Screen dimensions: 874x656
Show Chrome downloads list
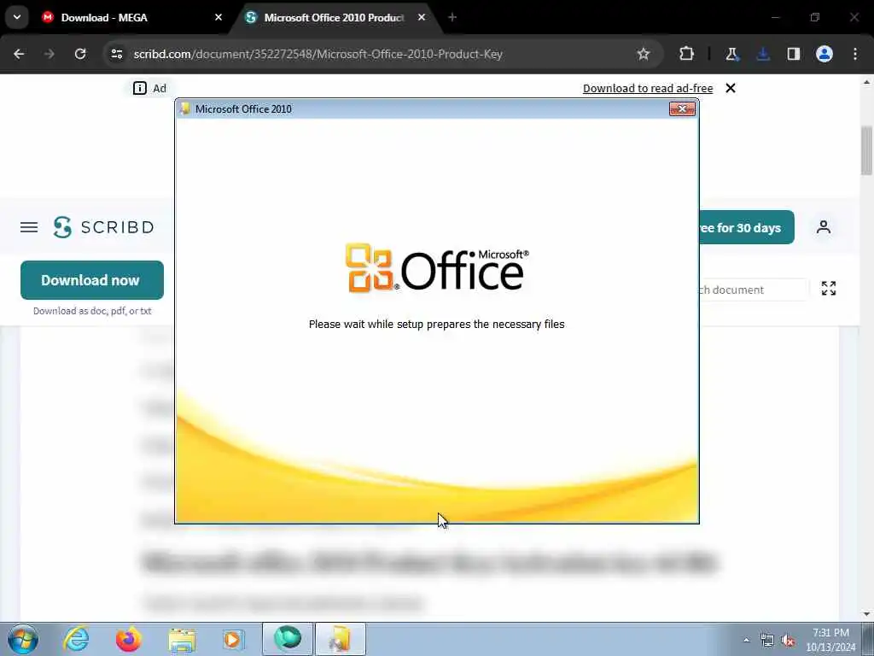pyautogui.click(x=763, y=54)
